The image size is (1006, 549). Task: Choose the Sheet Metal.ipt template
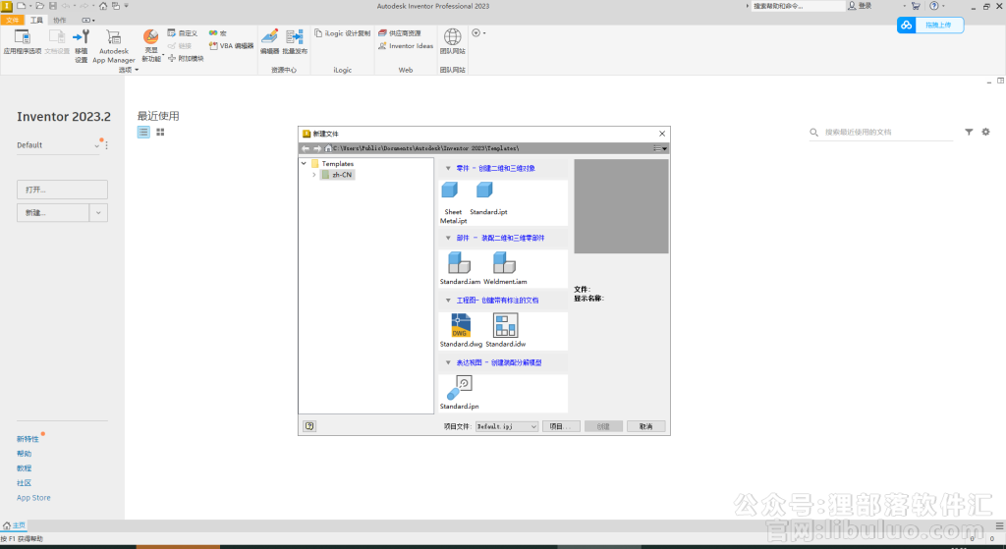452,193
